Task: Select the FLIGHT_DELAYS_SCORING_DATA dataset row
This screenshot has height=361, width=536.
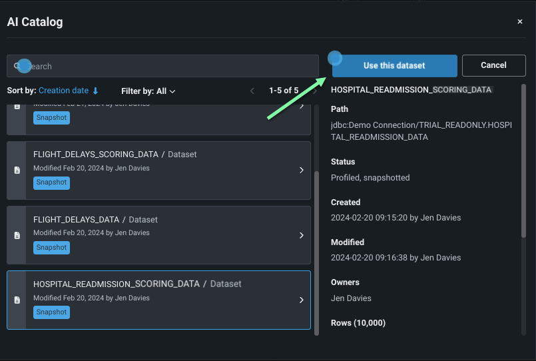Action: (160, 171)
